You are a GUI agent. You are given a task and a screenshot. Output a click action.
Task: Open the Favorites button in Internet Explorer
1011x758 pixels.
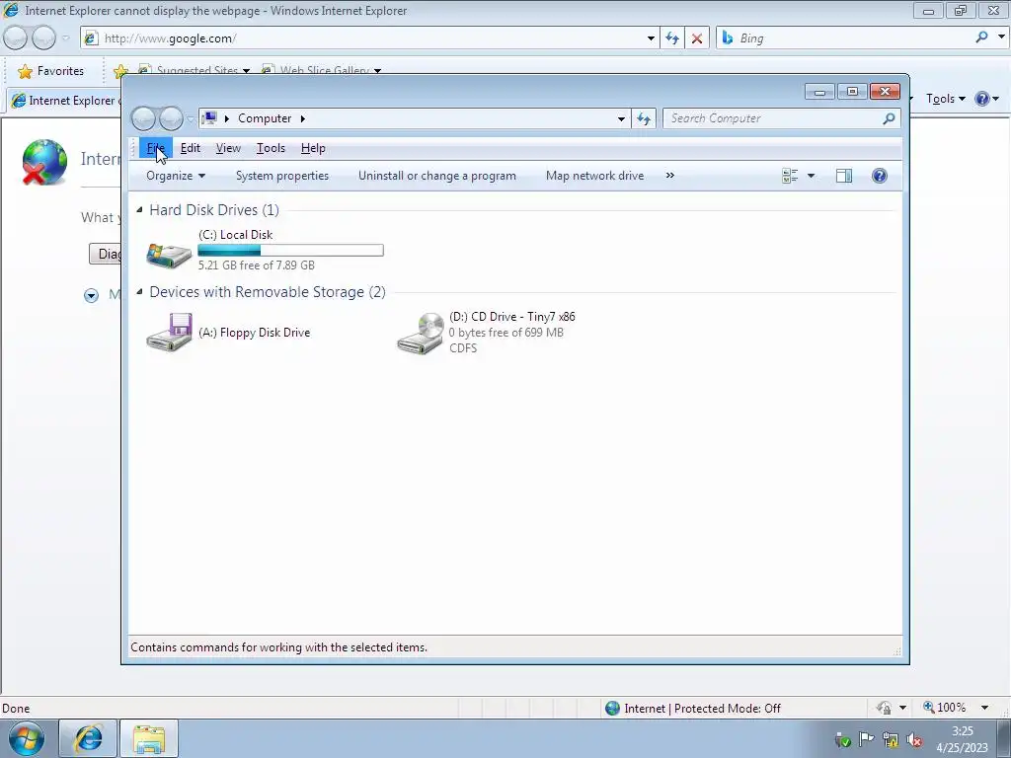tap(51, 71)
